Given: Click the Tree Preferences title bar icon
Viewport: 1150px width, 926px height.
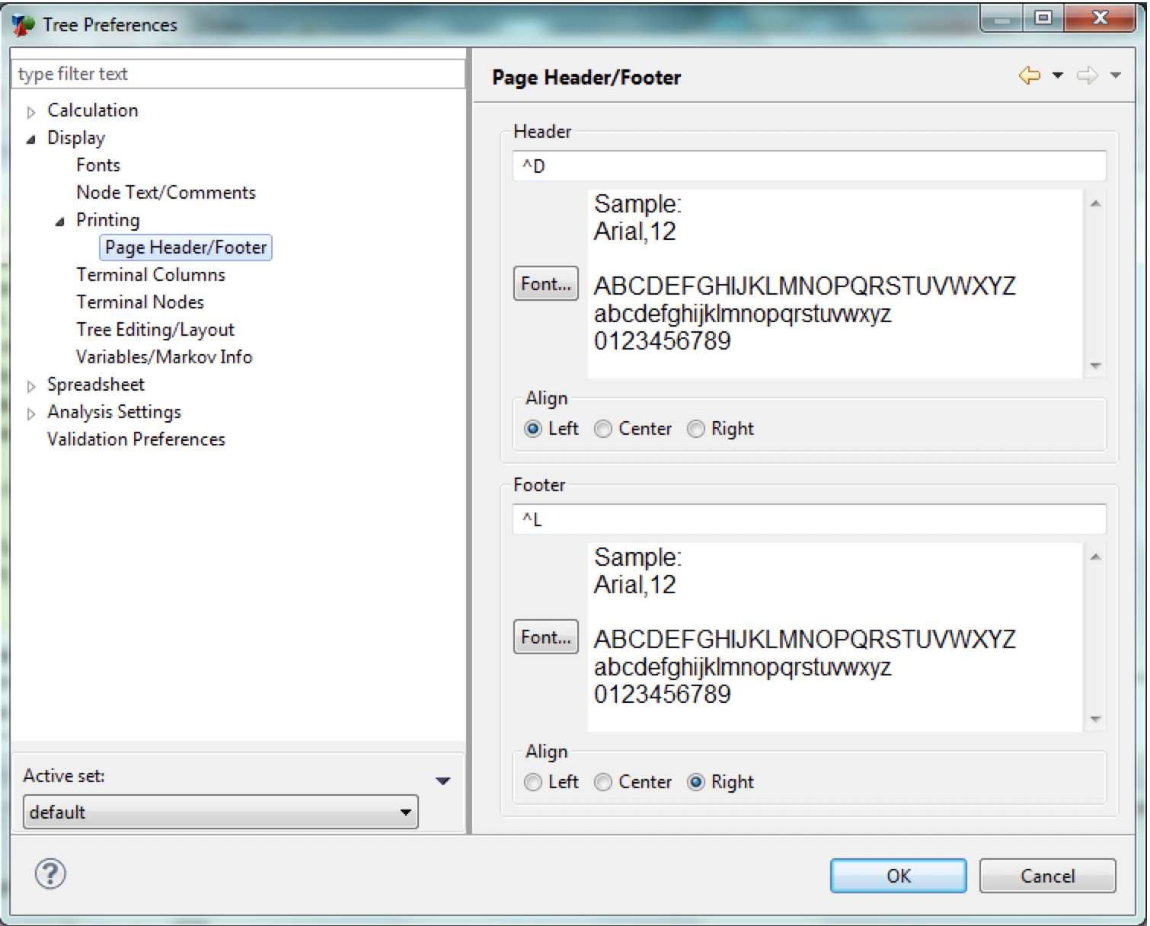Looking at the screenshot, I should coord(23,25).
